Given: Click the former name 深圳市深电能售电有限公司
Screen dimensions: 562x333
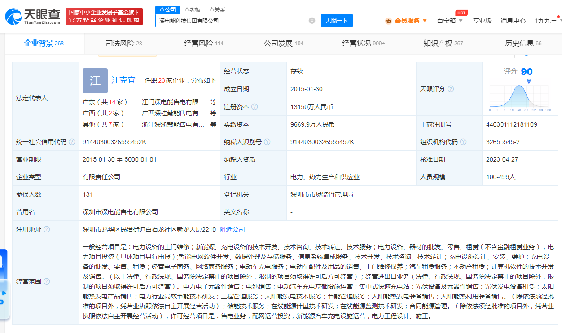Looking at the screenshot, I should pyautogui.click(x=120, y=212).
